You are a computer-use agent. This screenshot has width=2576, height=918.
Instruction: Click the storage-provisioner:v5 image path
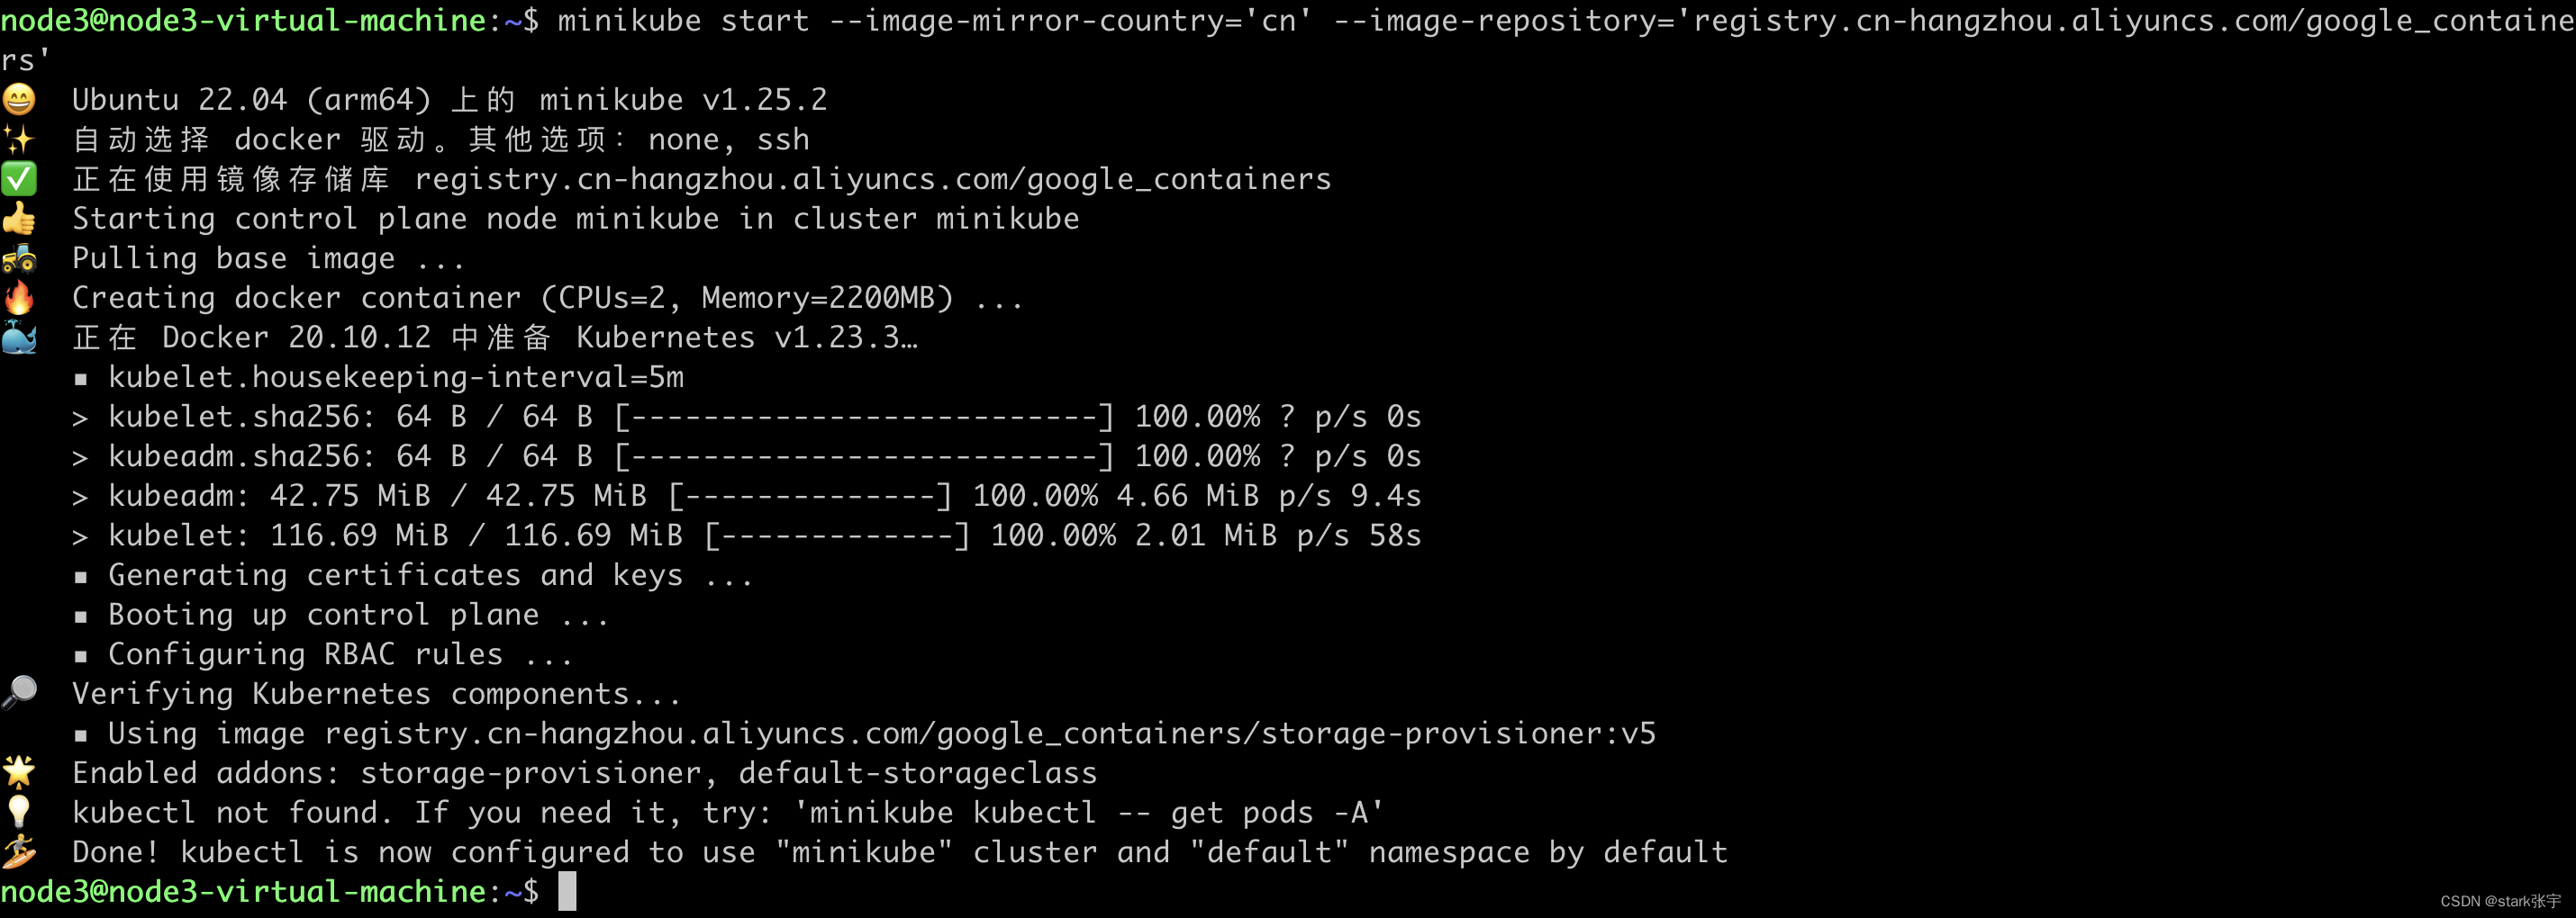[x=990, y=733]
